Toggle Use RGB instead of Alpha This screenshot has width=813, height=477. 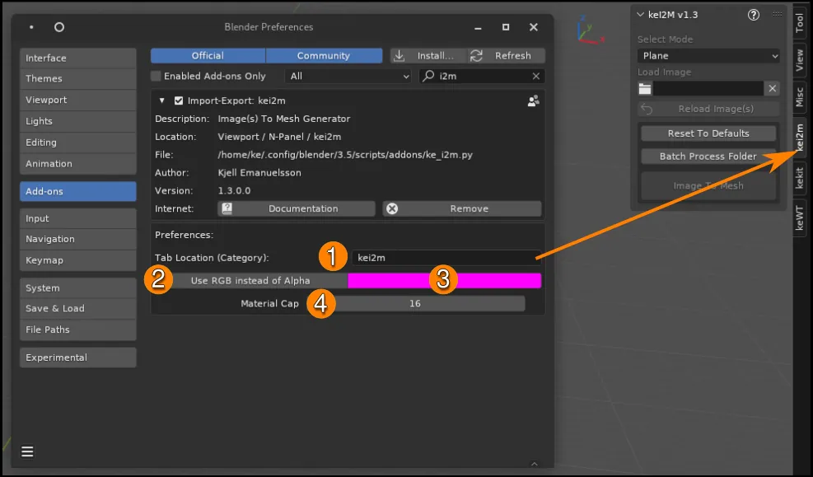250,280
